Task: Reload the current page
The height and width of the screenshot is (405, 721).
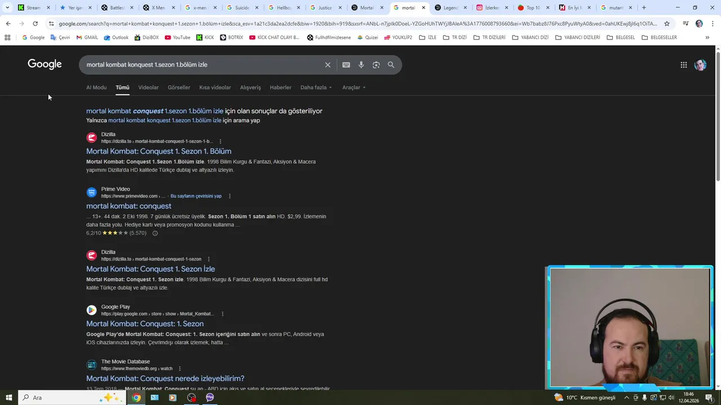Action: [35, 24]
